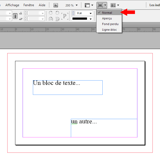This screenshot has width=160, height=156.
Task: Click inside the 'un autre...' text frame
Action: tap(104, 128)
